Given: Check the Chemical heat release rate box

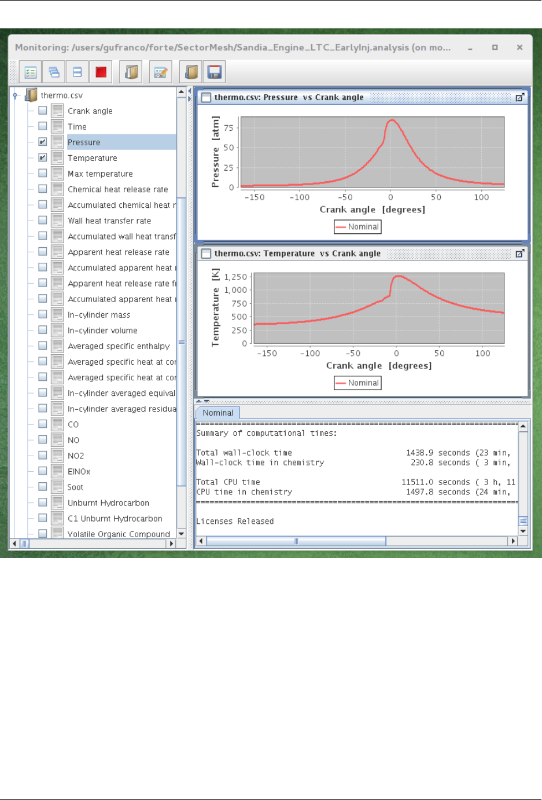Looking at the screenshot, I should tap(43, 189).
